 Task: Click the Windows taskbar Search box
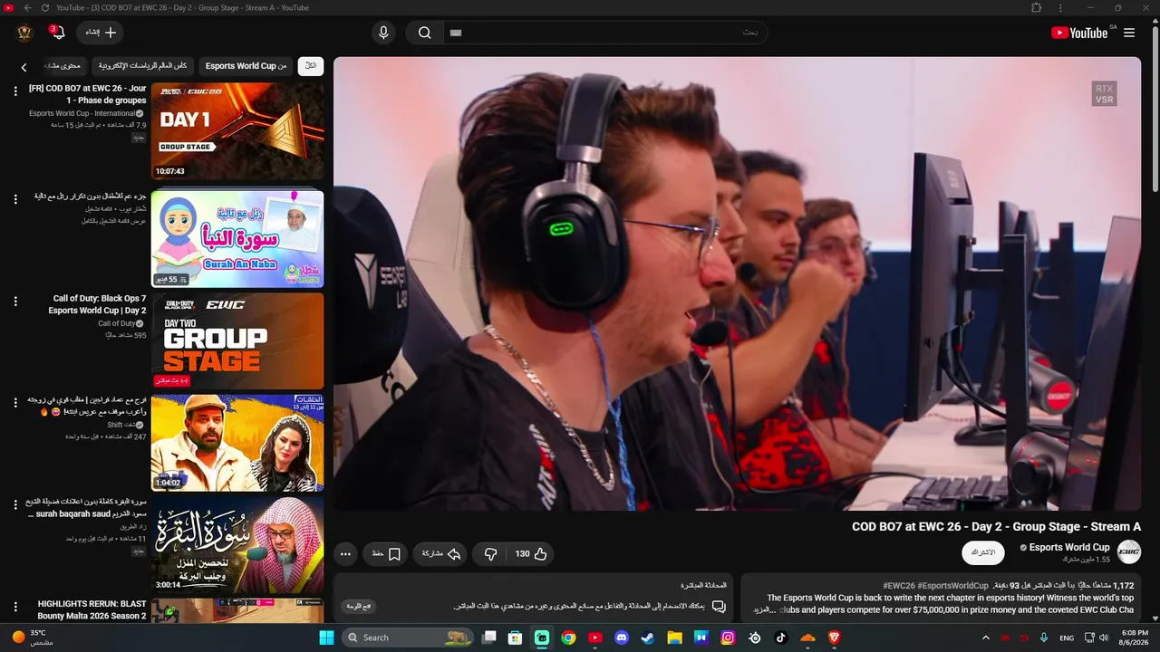click(409, 638)
